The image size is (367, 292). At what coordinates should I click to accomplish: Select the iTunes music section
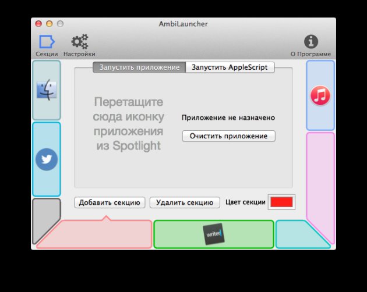click(320, 95)
